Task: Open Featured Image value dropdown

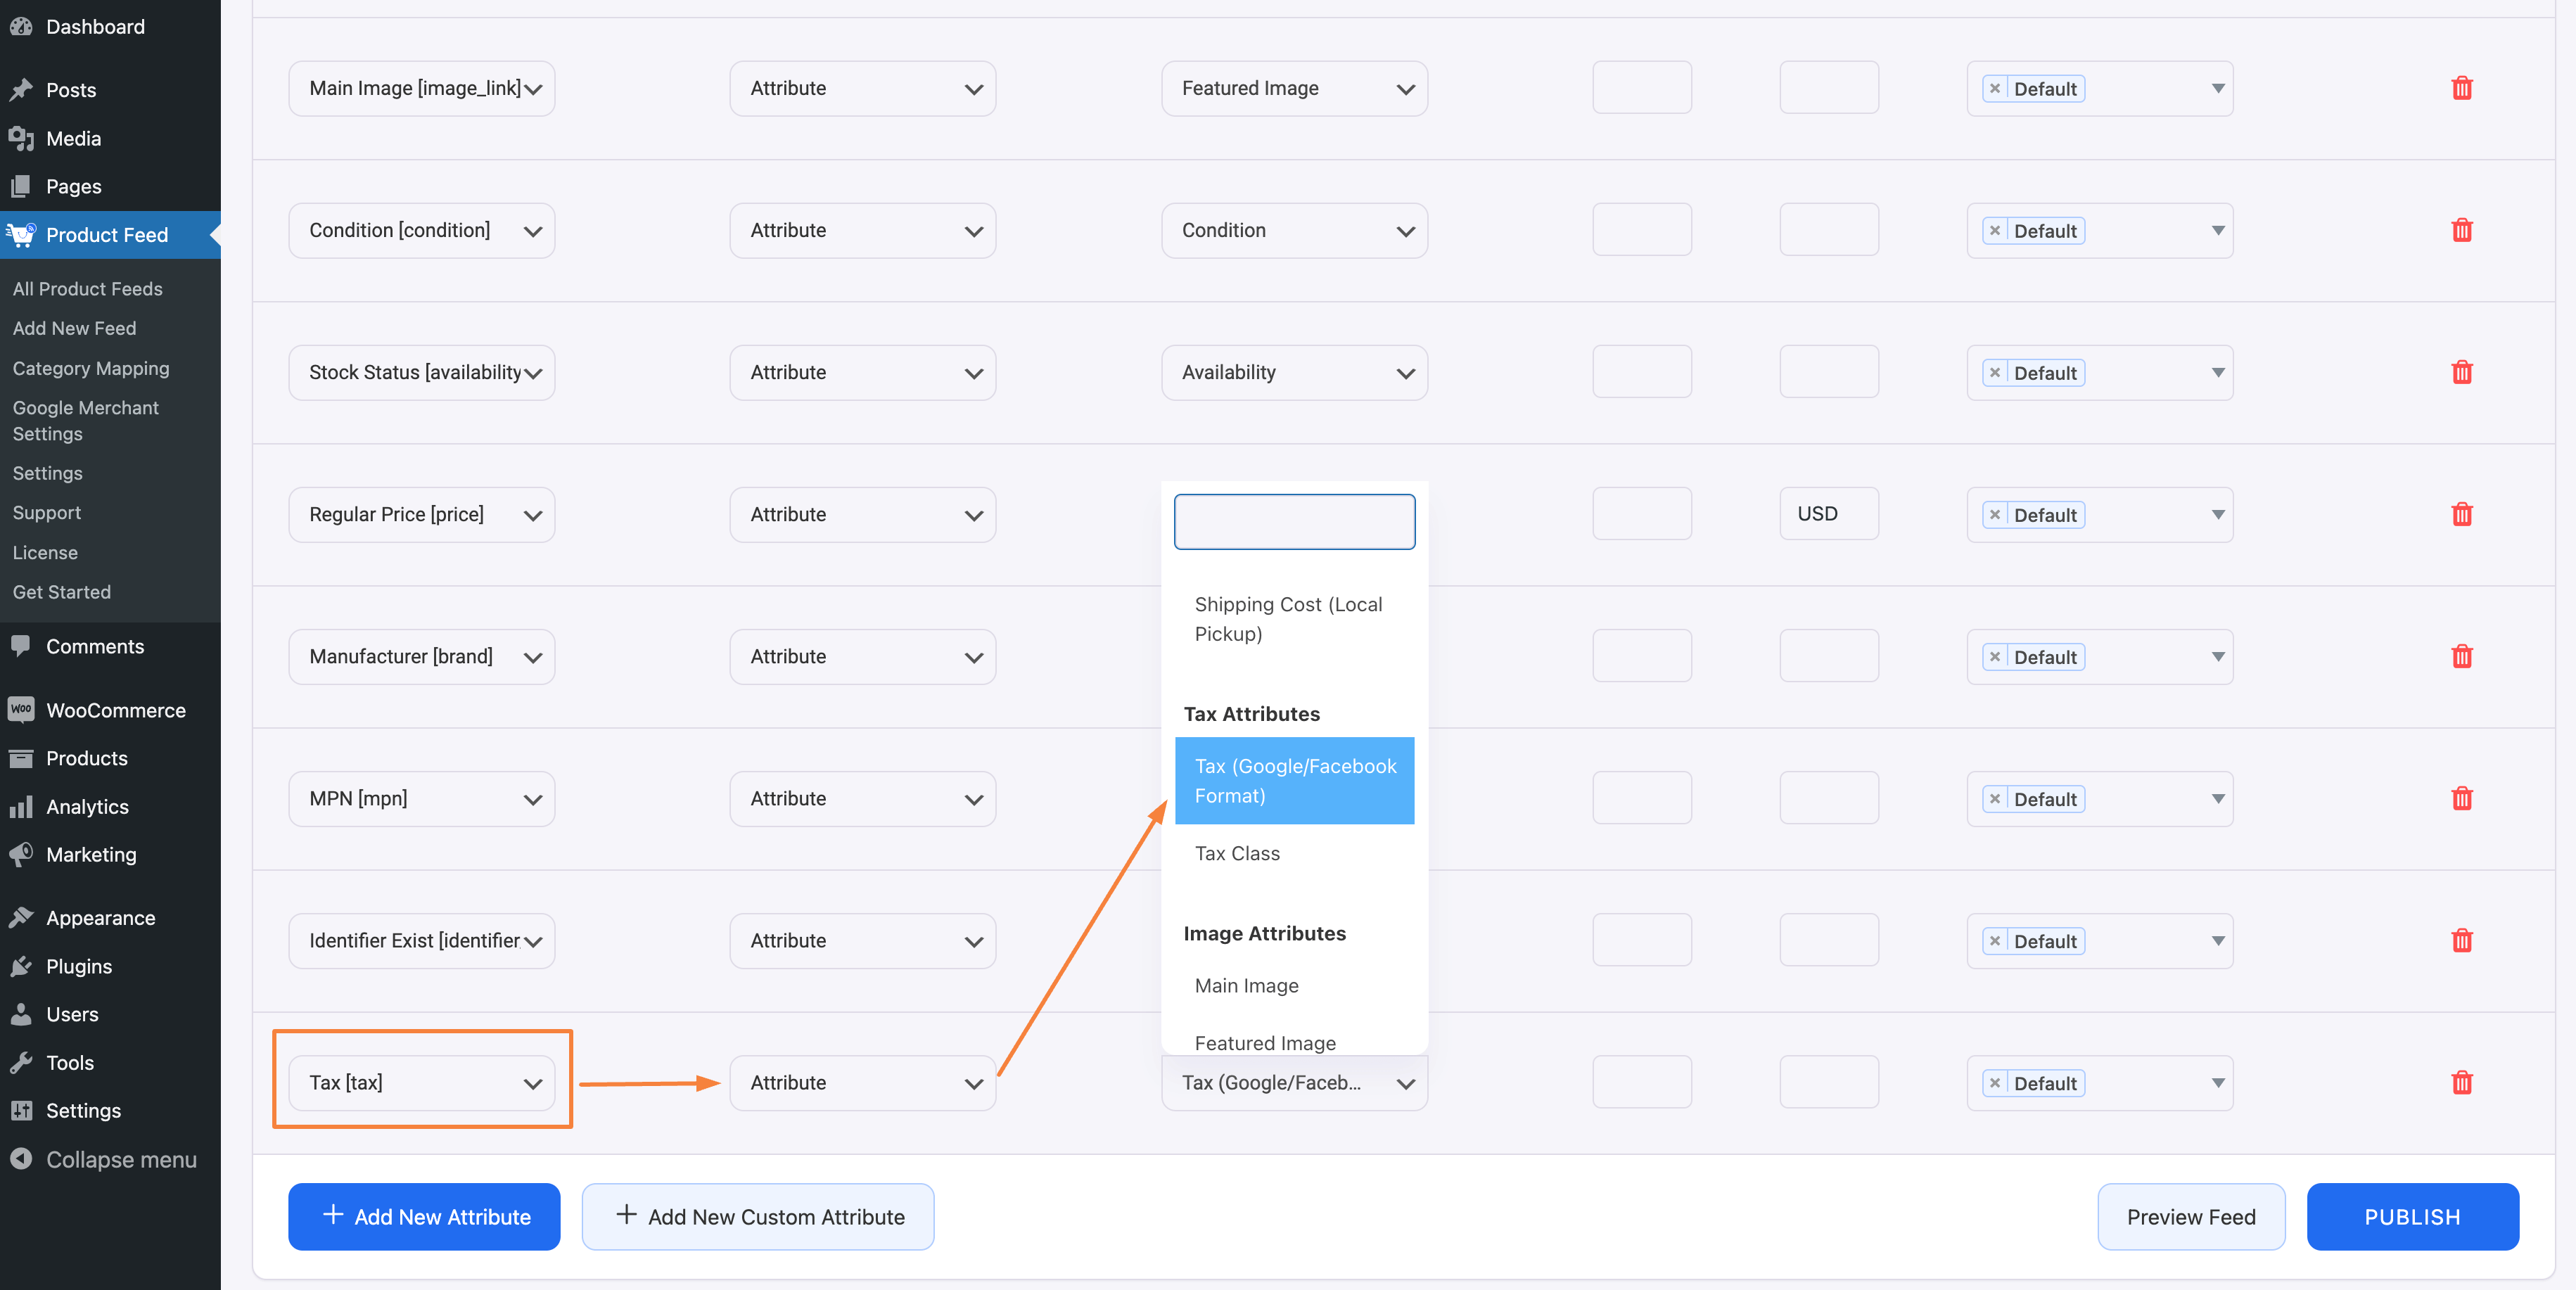Action: pyautogui.click(x=1294, y=88)
